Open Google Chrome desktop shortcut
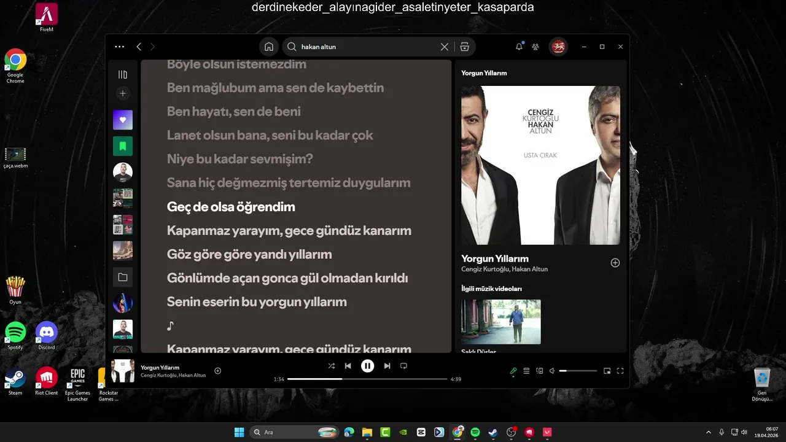 pyautogui.click(x=15, y=66)
